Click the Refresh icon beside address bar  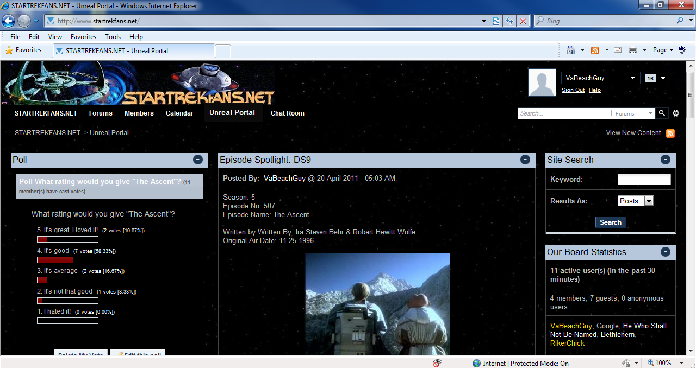coord(509,21)
